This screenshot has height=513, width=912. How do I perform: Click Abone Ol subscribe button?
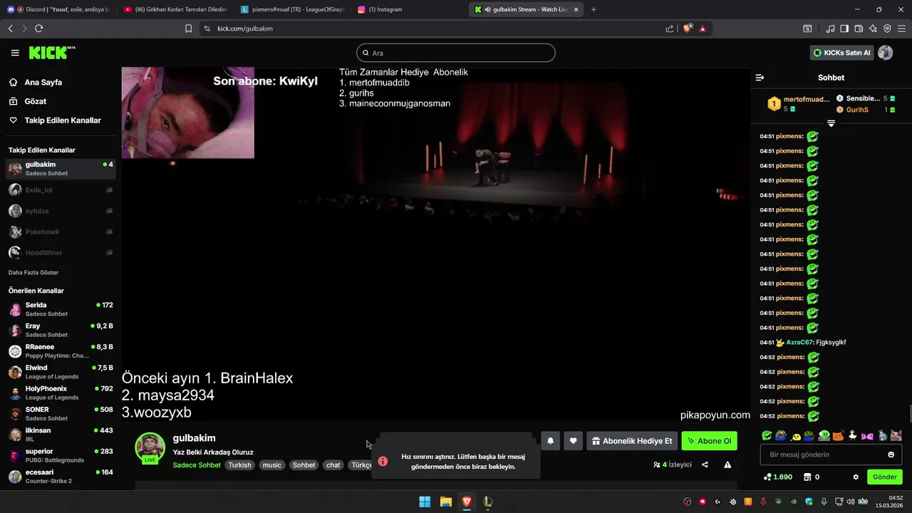(709, 441)
